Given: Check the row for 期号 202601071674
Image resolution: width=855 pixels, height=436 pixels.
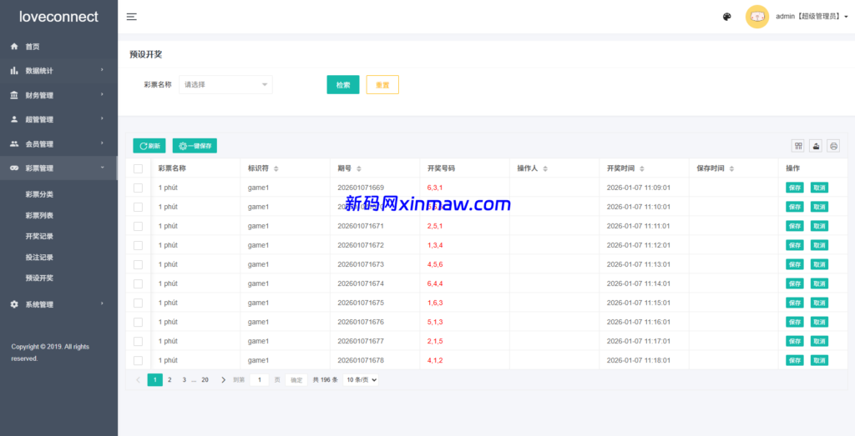Looking at the screenshot, I should [138, 283].
